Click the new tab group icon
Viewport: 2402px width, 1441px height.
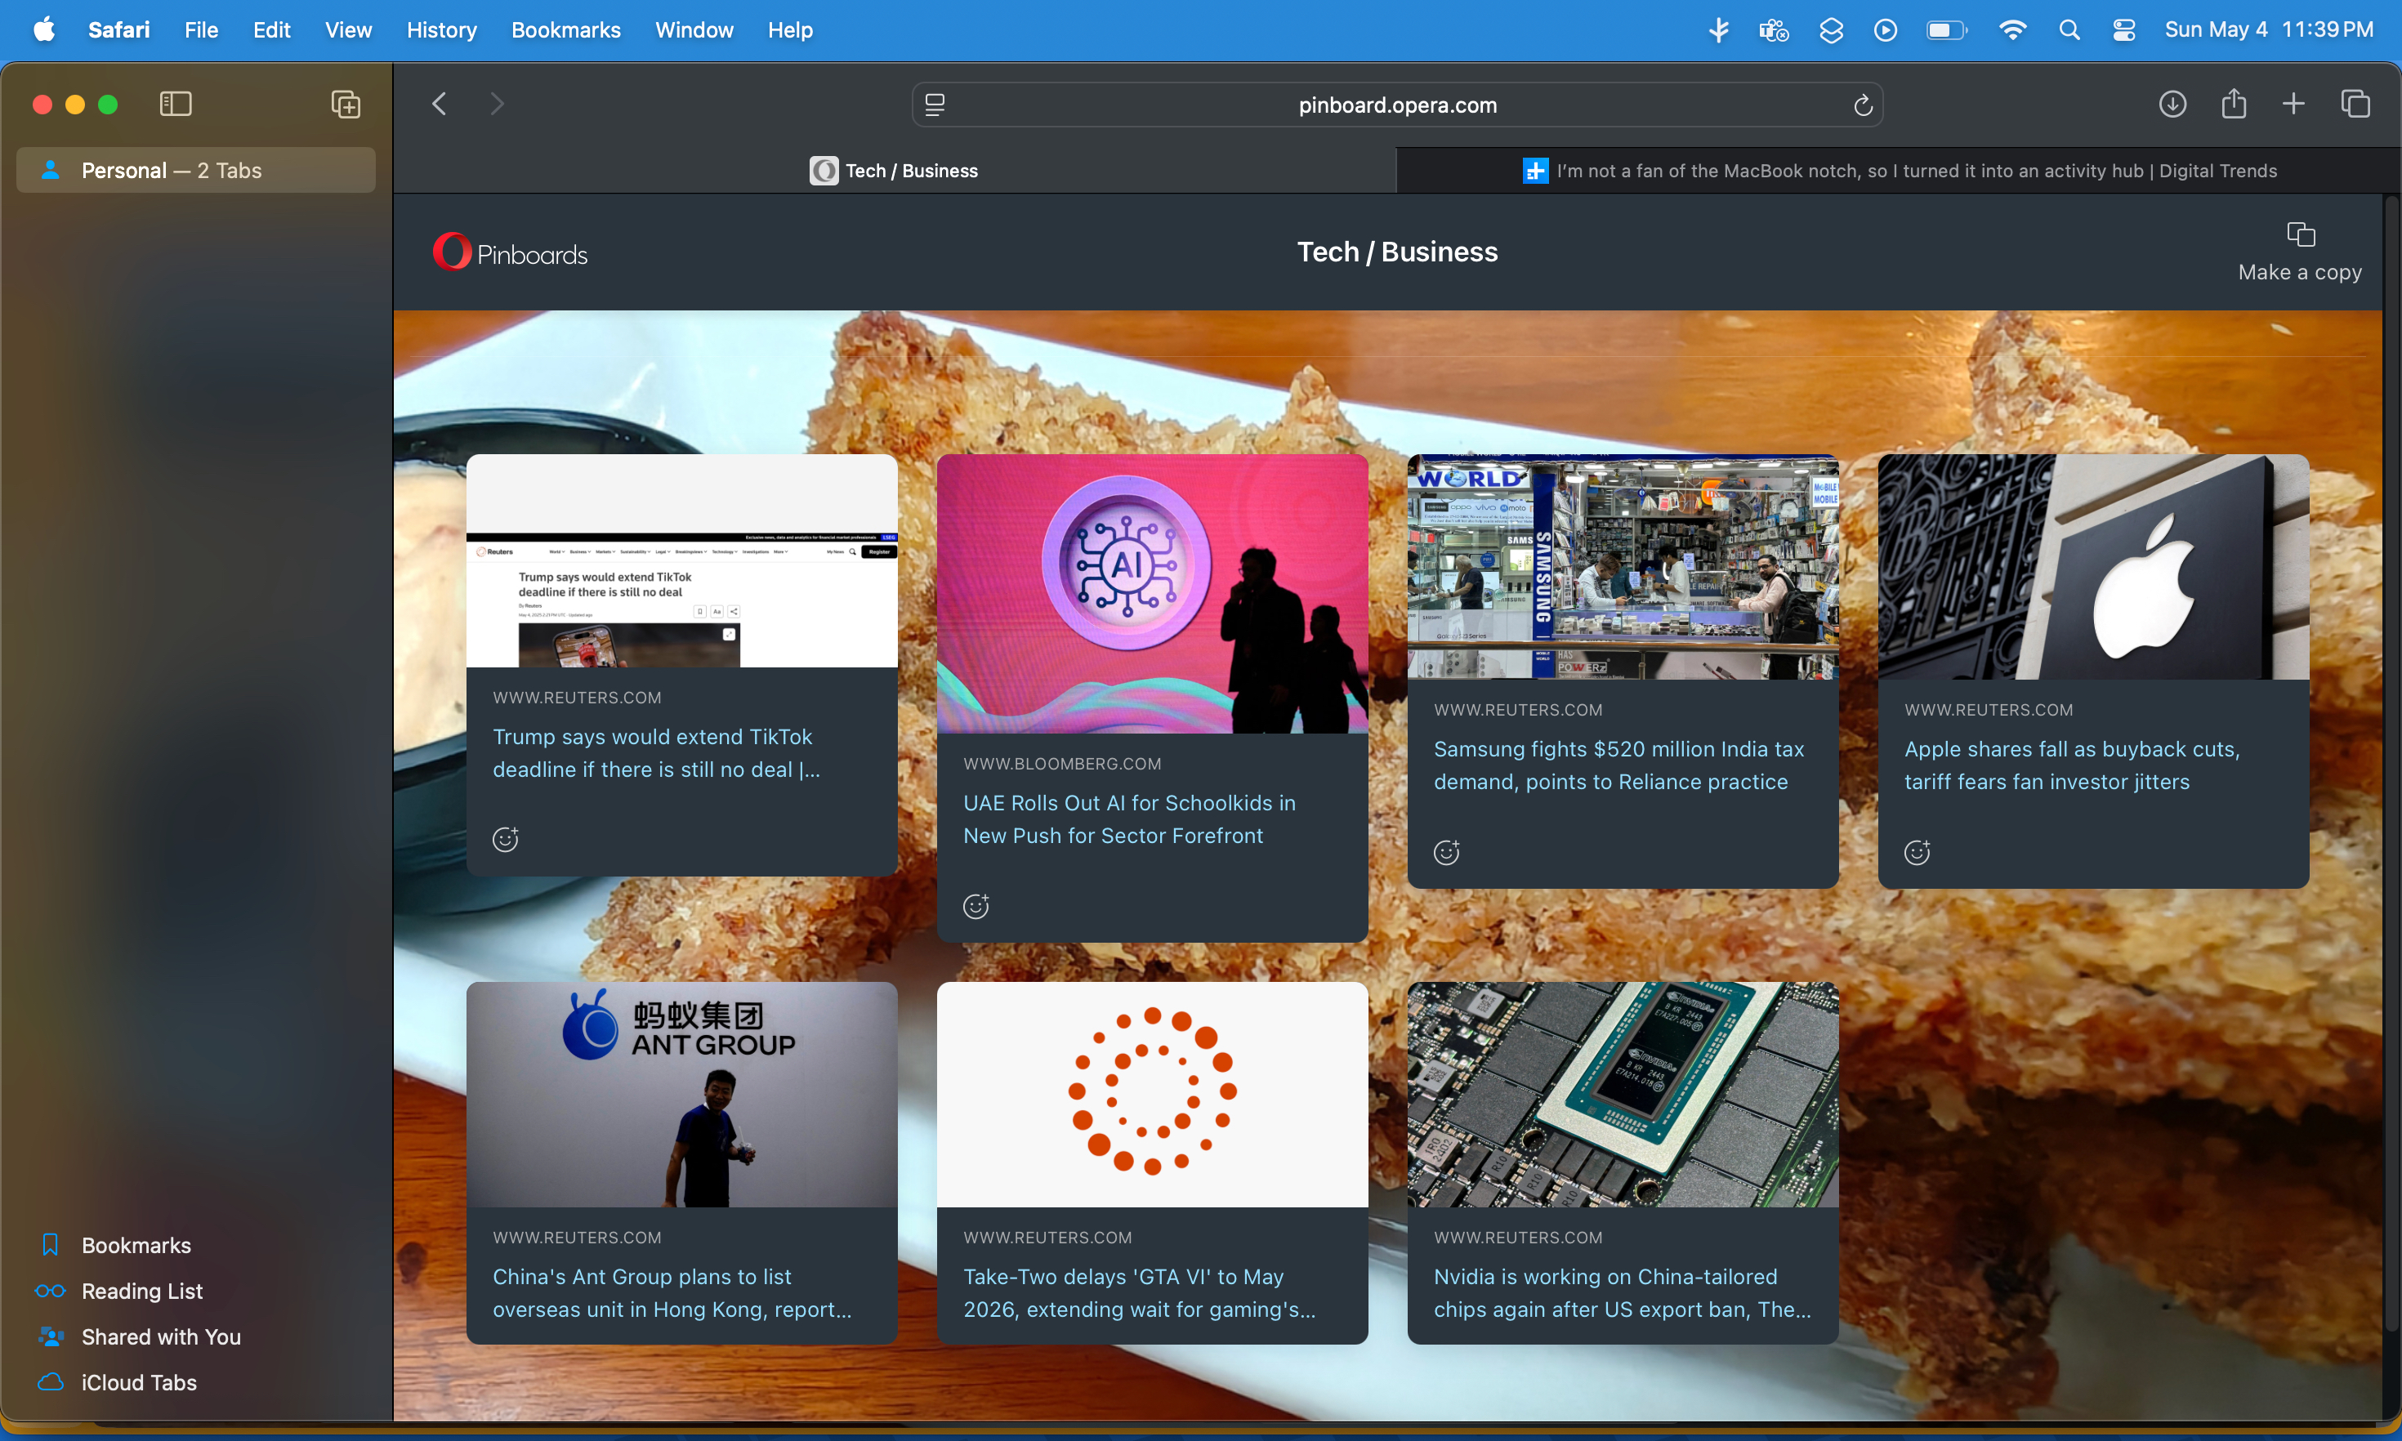[346, 104]
